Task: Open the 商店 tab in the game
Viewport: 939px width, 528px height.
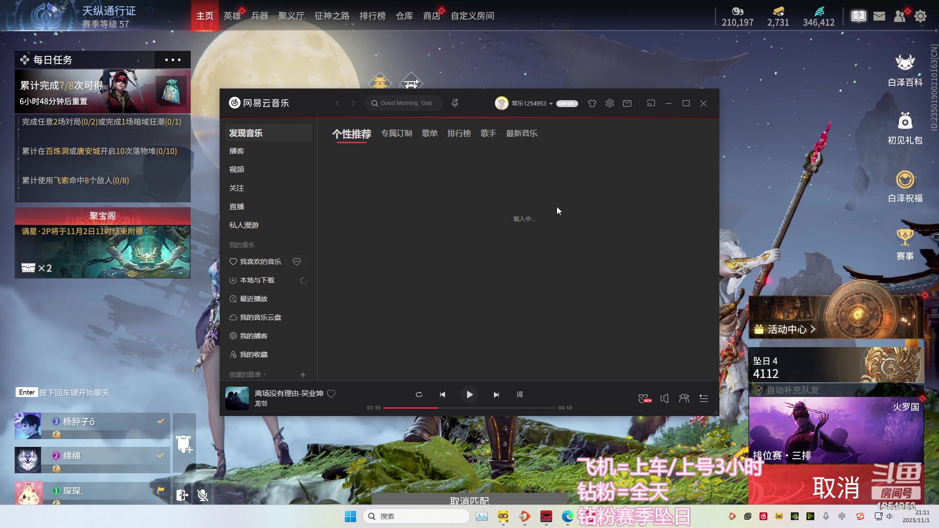Action: pyautogui.click(x=432, y=16)
